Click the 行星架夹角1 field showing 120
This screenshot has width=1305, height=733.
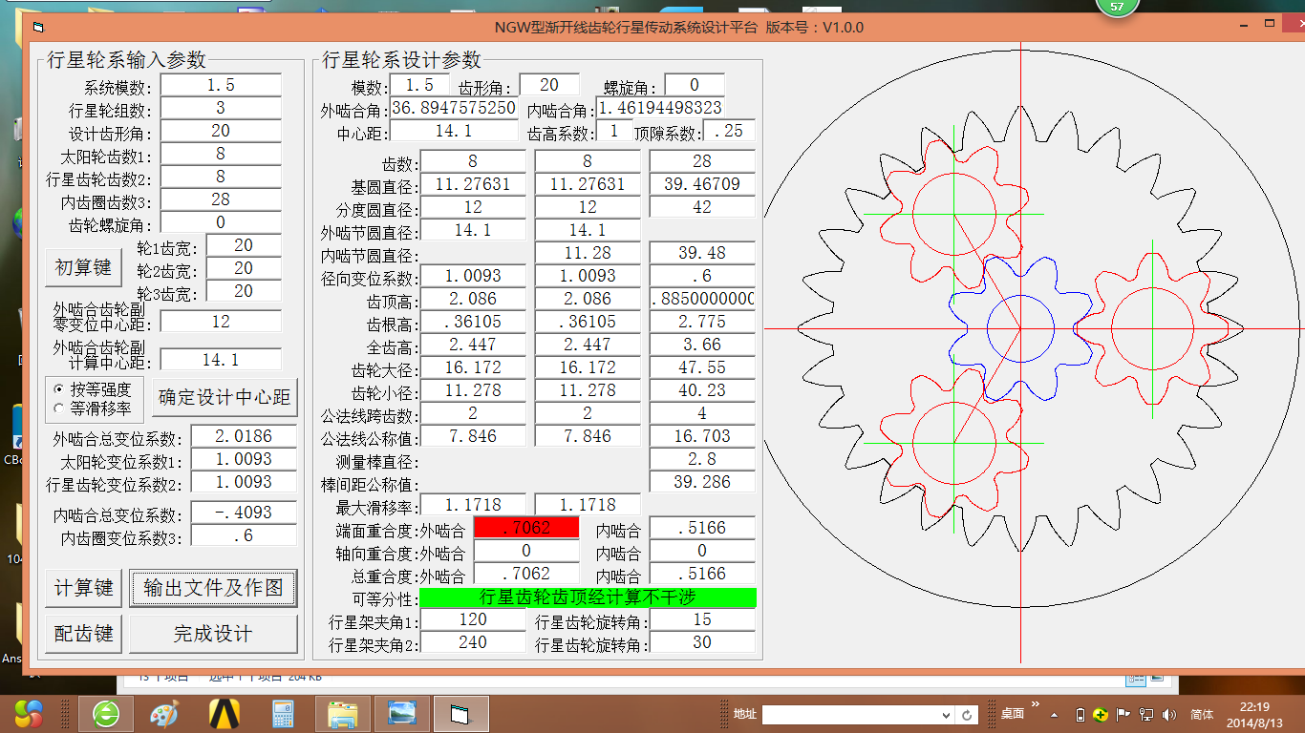coord(473,619)
